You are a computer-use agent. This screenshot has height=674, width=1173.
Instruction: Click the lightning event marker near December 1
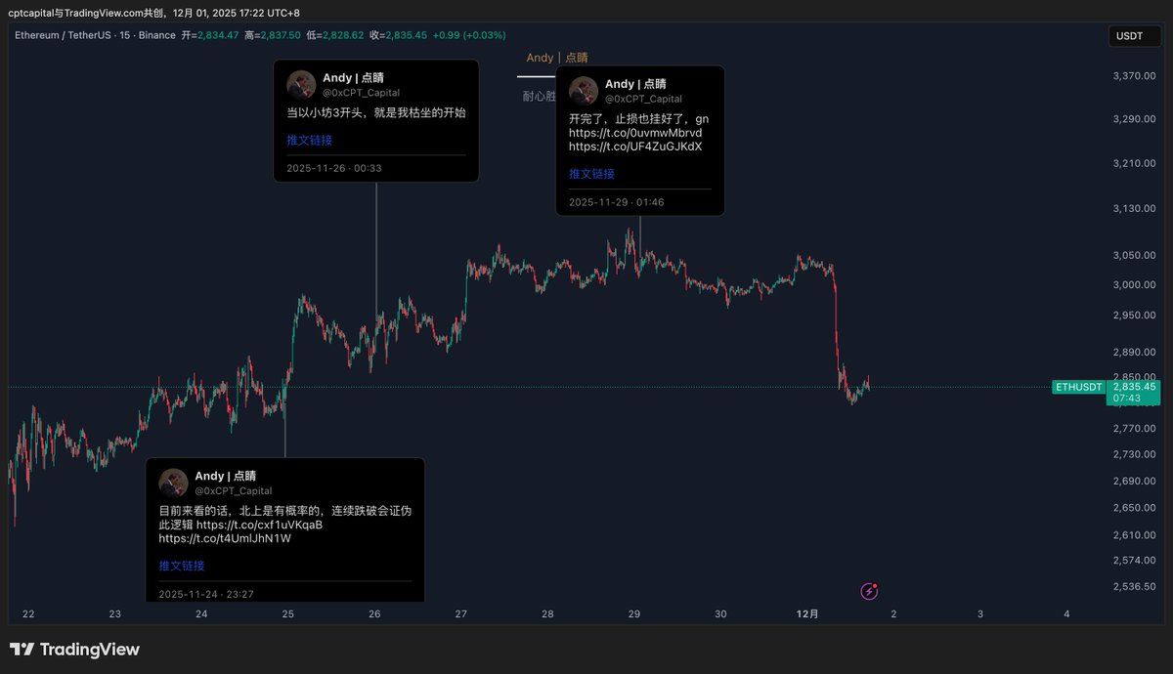pyautogui.click(x=869, y=591)
